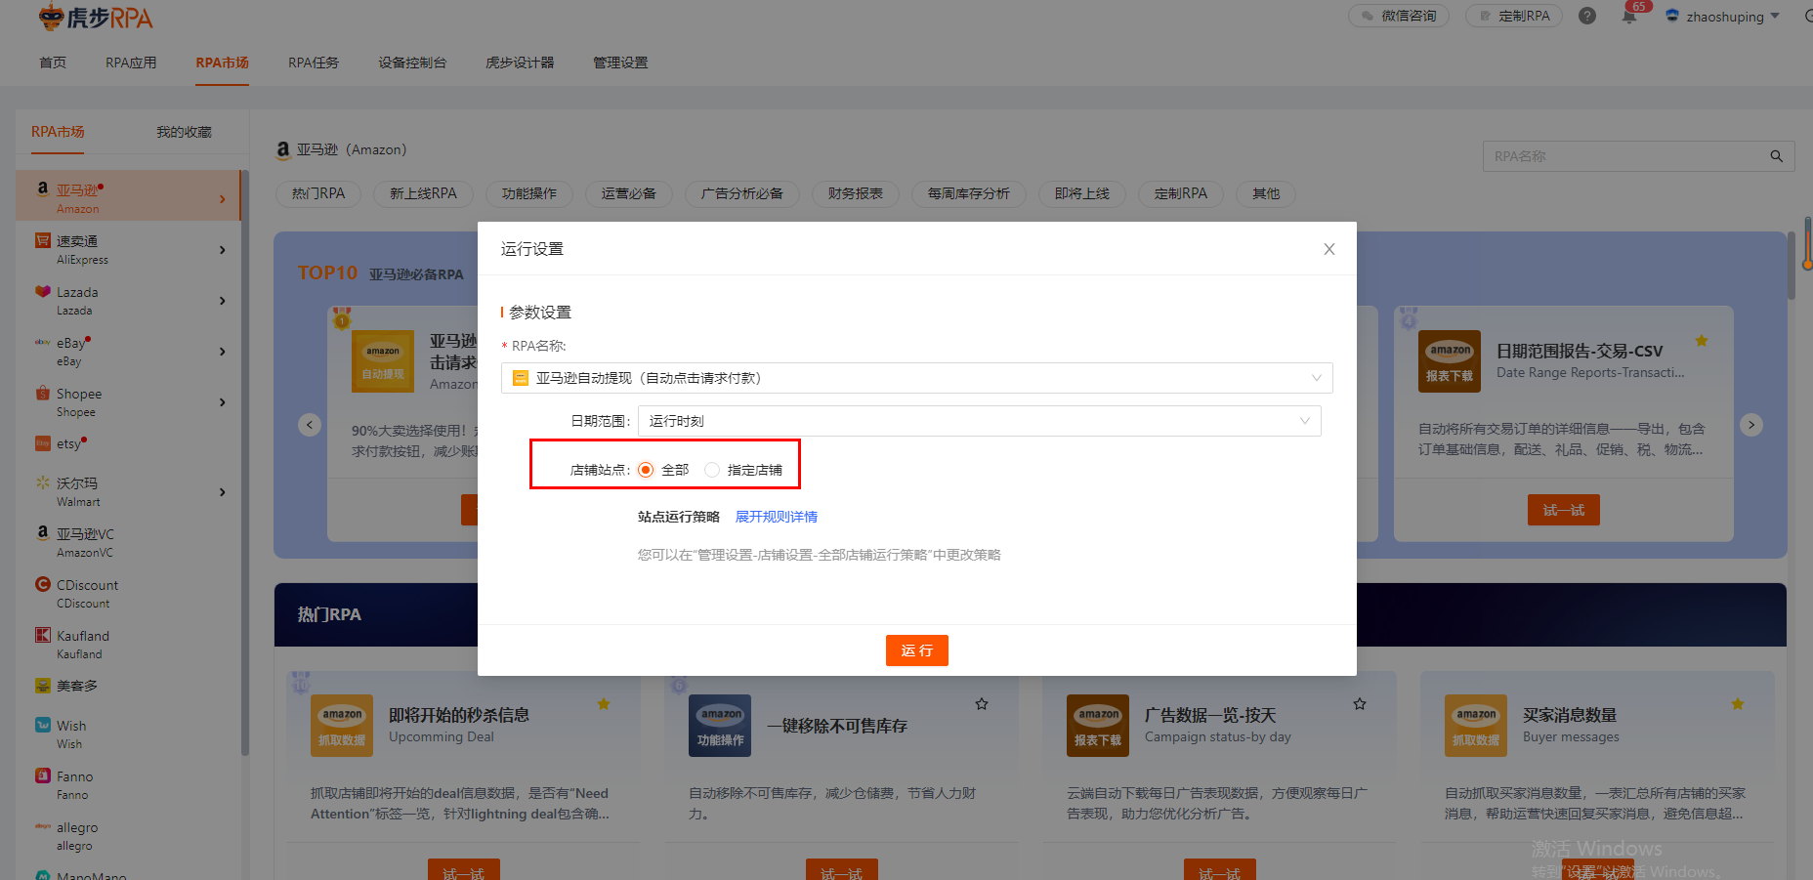Open the 日期范围 dropdown showing 运行时刻
The height and width of the screenshot is (880, 1813).
pyautogui.click(x=979, y=421)
